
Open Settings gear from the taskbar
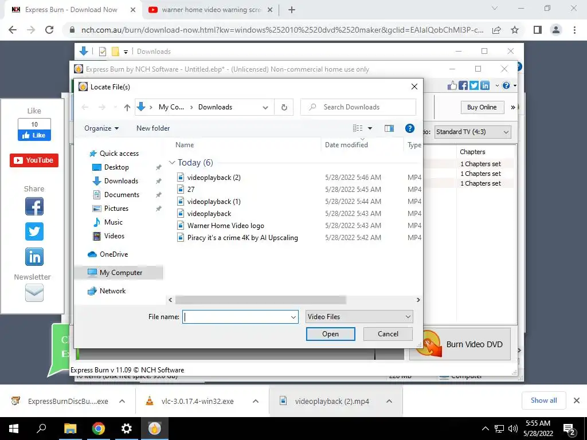click(x=127, y=428)
